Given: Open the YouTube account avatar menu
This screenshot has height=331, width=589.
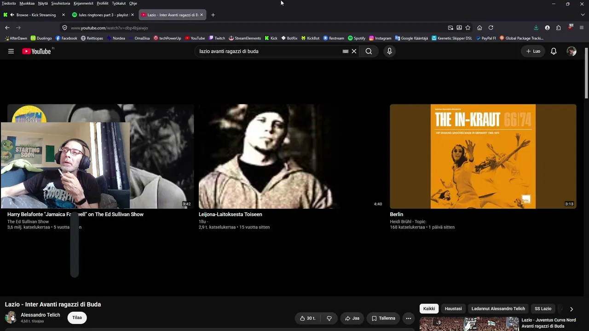Looking at the screenshot, I should (x=572, y=51).
